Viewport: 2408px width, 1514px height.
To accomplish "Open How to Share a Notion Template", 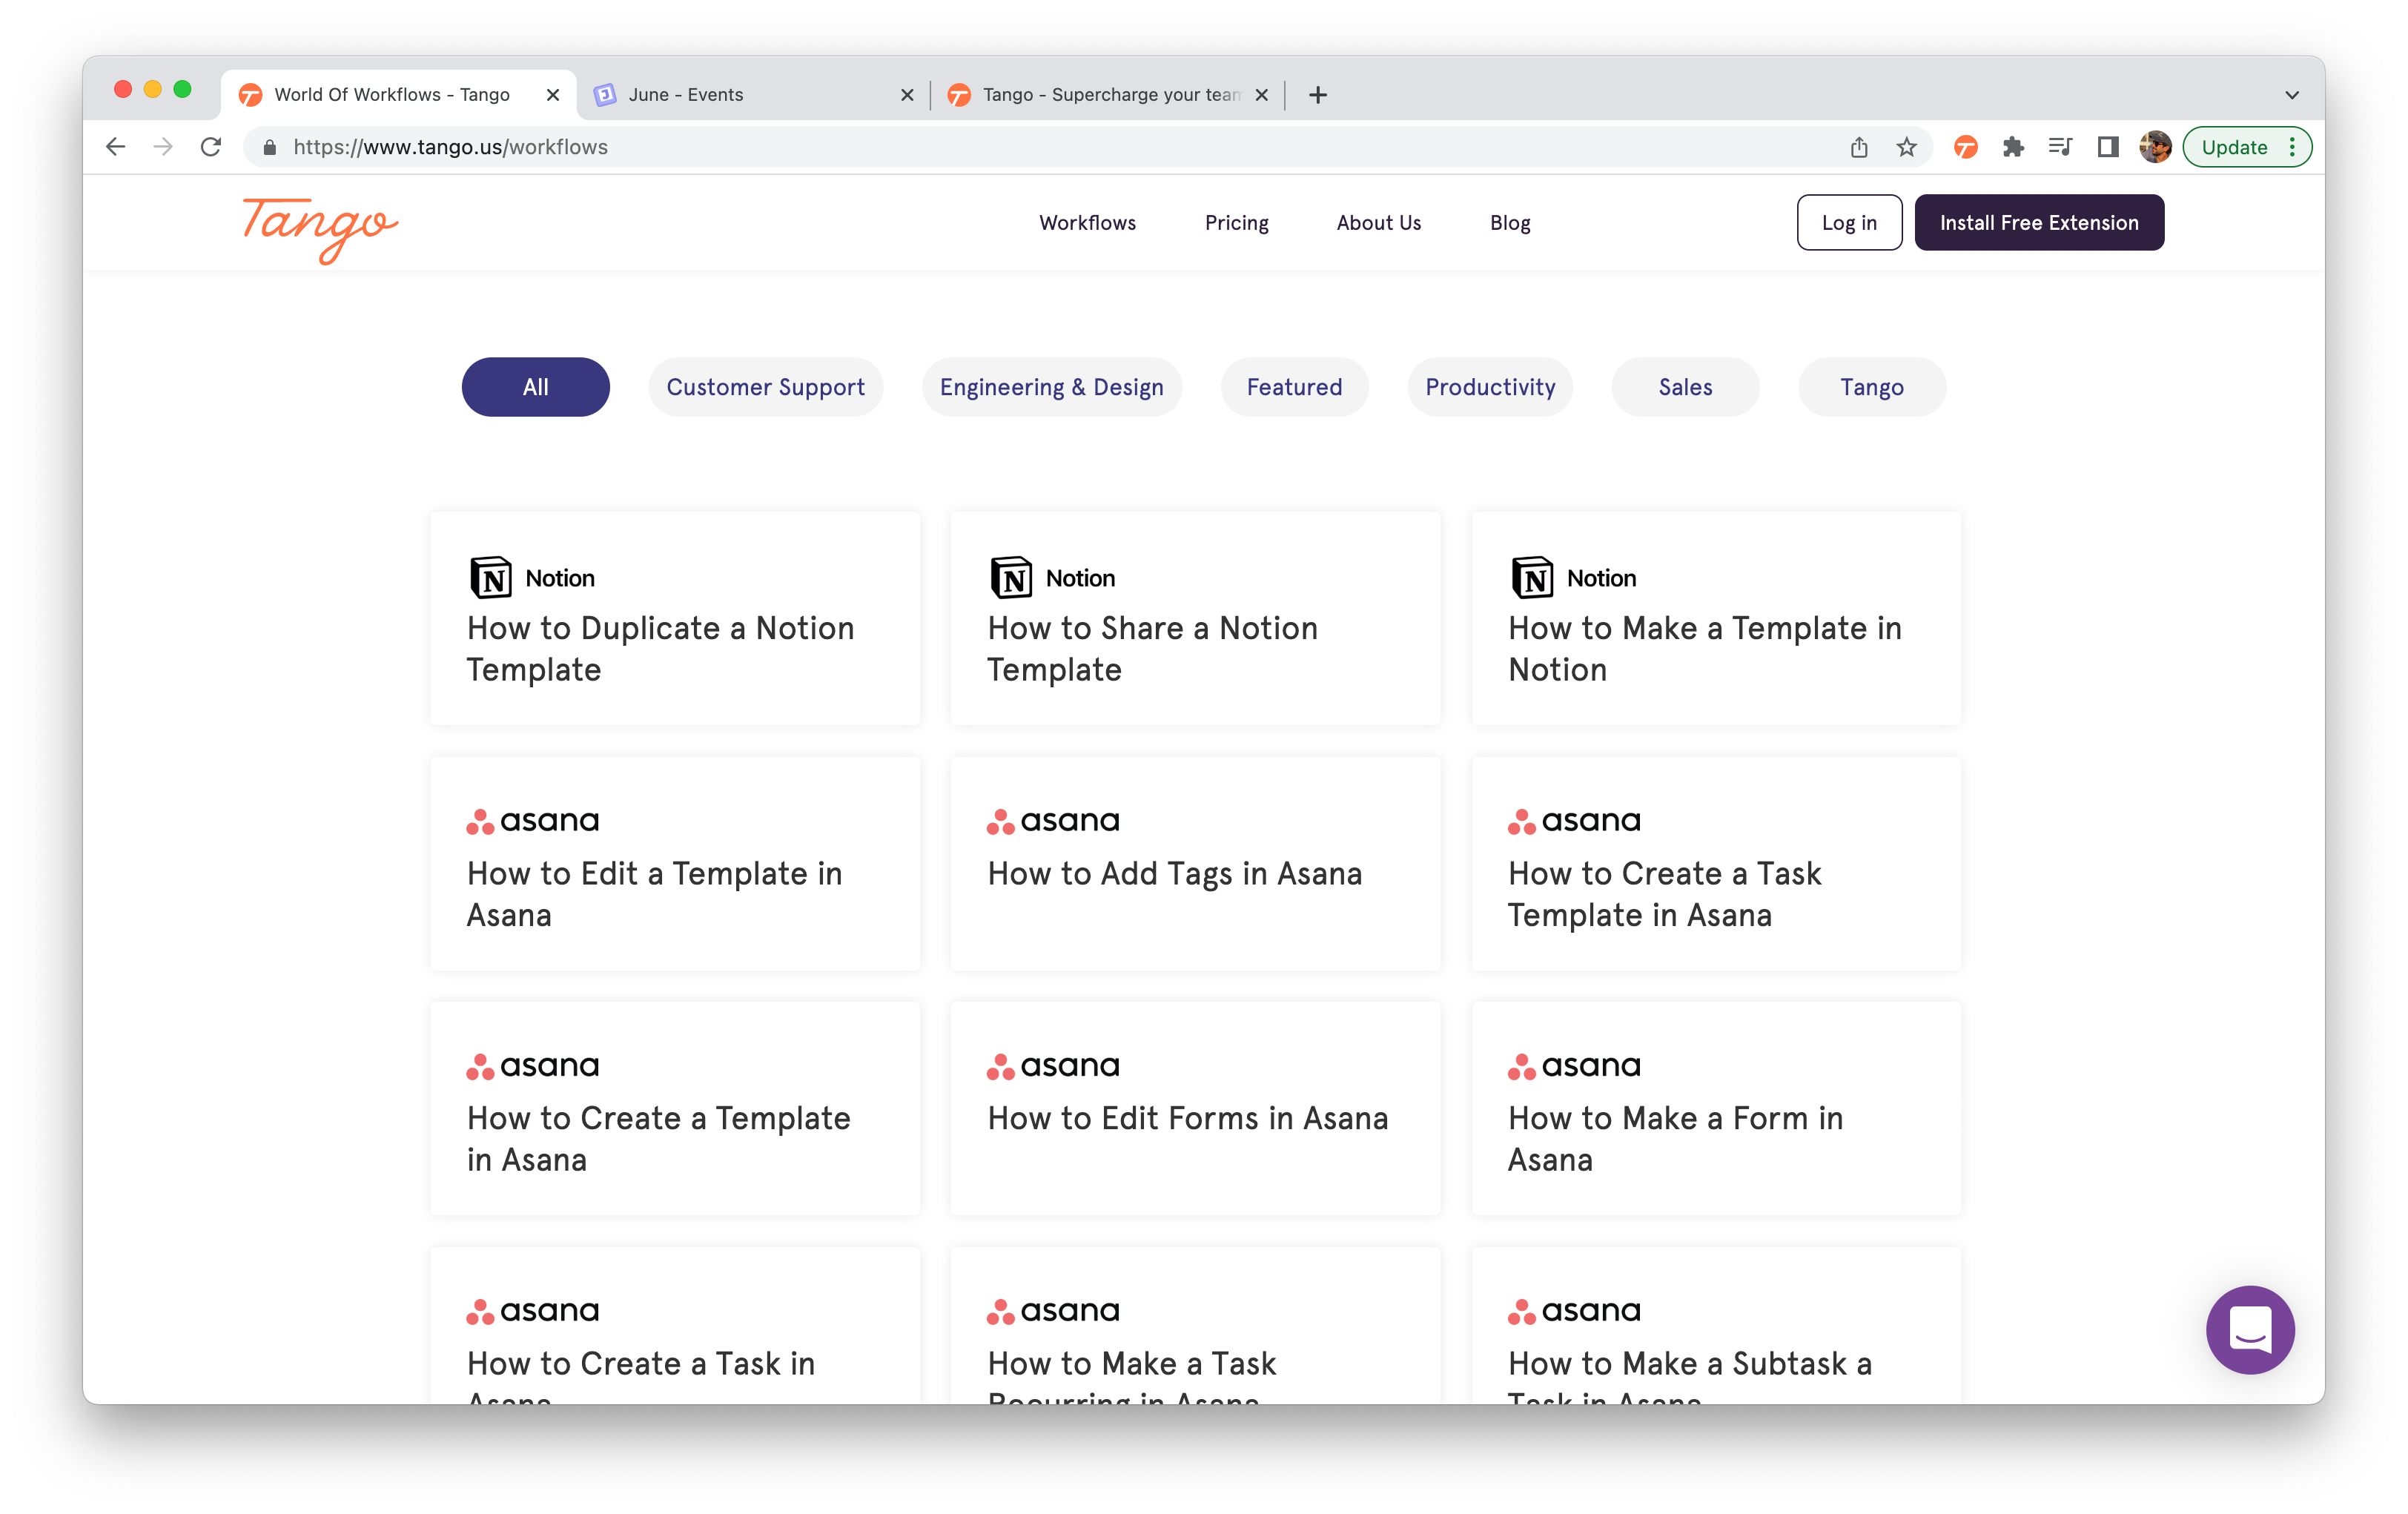I will pyautogui.click(x=1195, y=618).
